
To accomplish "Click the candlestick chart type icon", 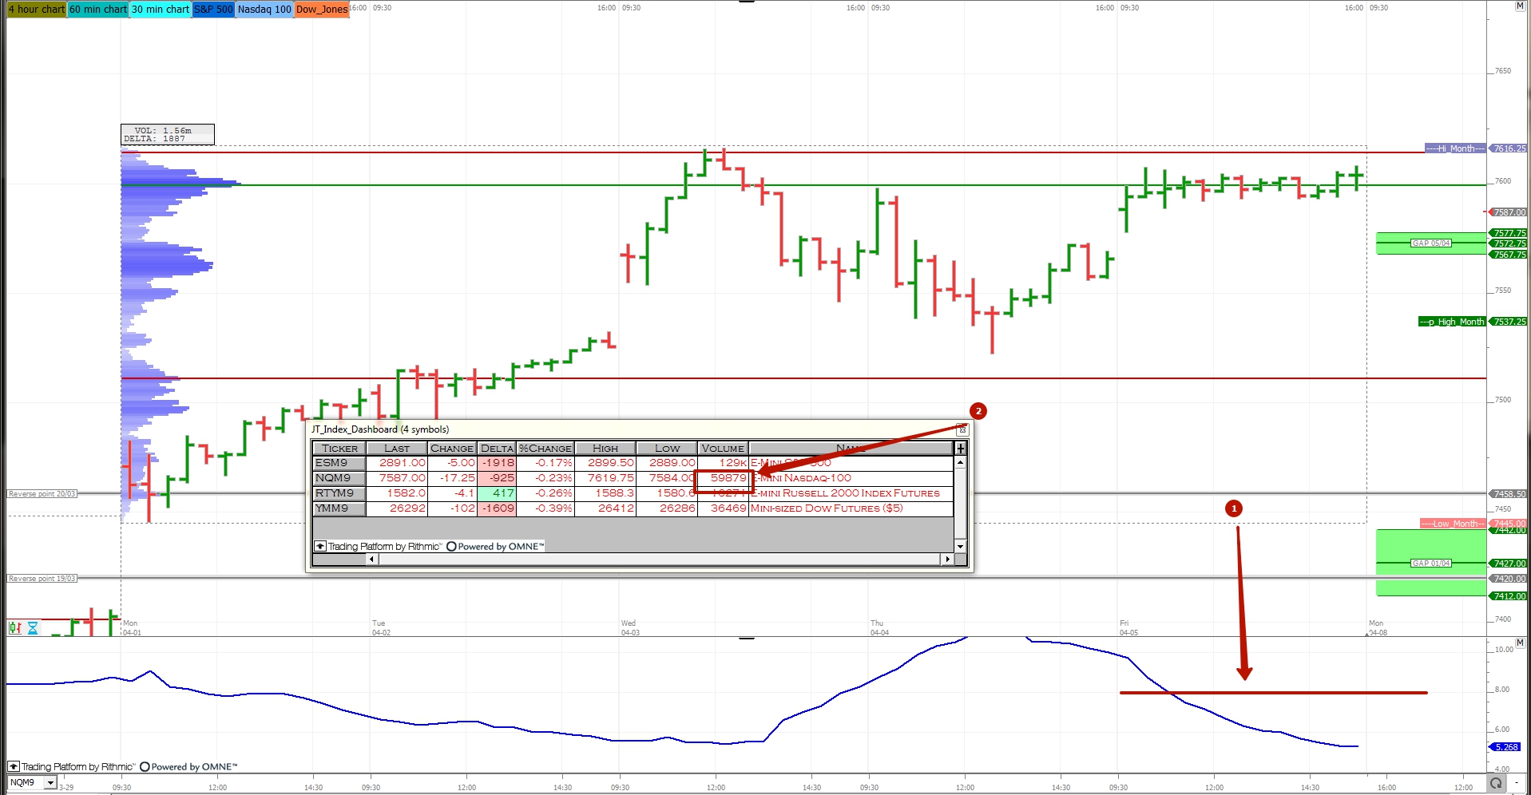I will (14, 628).
